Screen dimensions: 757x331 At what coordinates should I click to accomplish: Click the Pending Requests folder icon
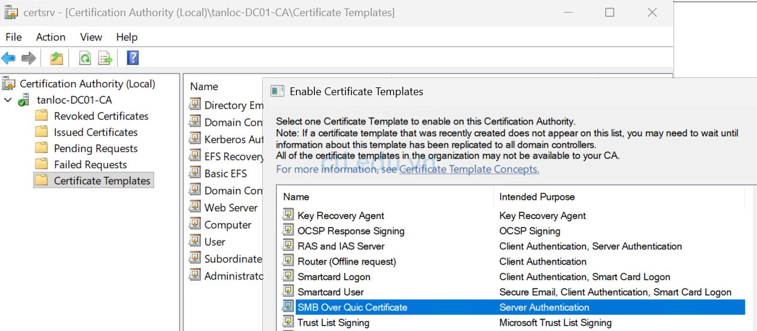click(x=41, y=148)
